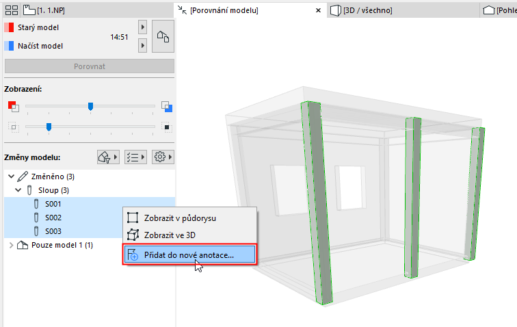Open the checklist options dropdown button
Screen dimensions: 517x327
(135, 157)
